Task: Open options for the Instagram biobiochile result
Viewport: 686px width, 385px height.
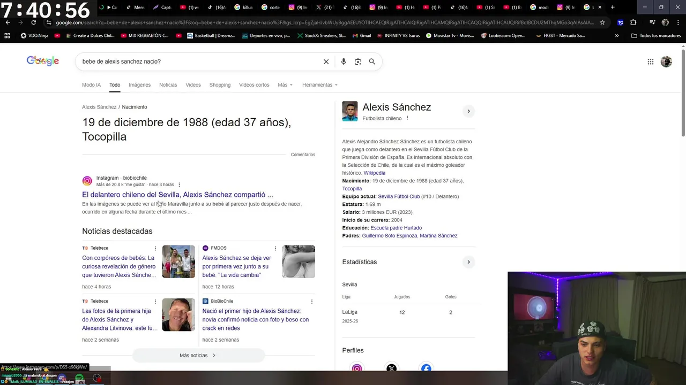Action: 180,185
